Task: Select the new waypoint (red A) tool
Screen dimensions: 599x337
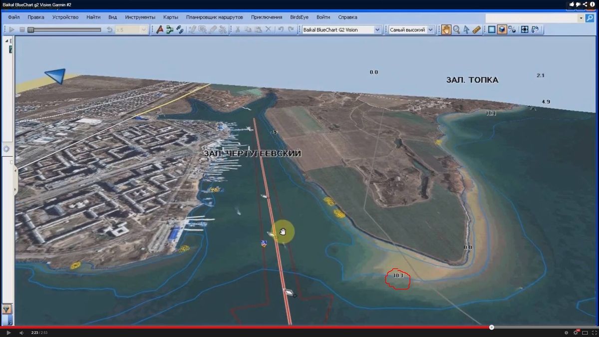Action: [x=160, y=30]
